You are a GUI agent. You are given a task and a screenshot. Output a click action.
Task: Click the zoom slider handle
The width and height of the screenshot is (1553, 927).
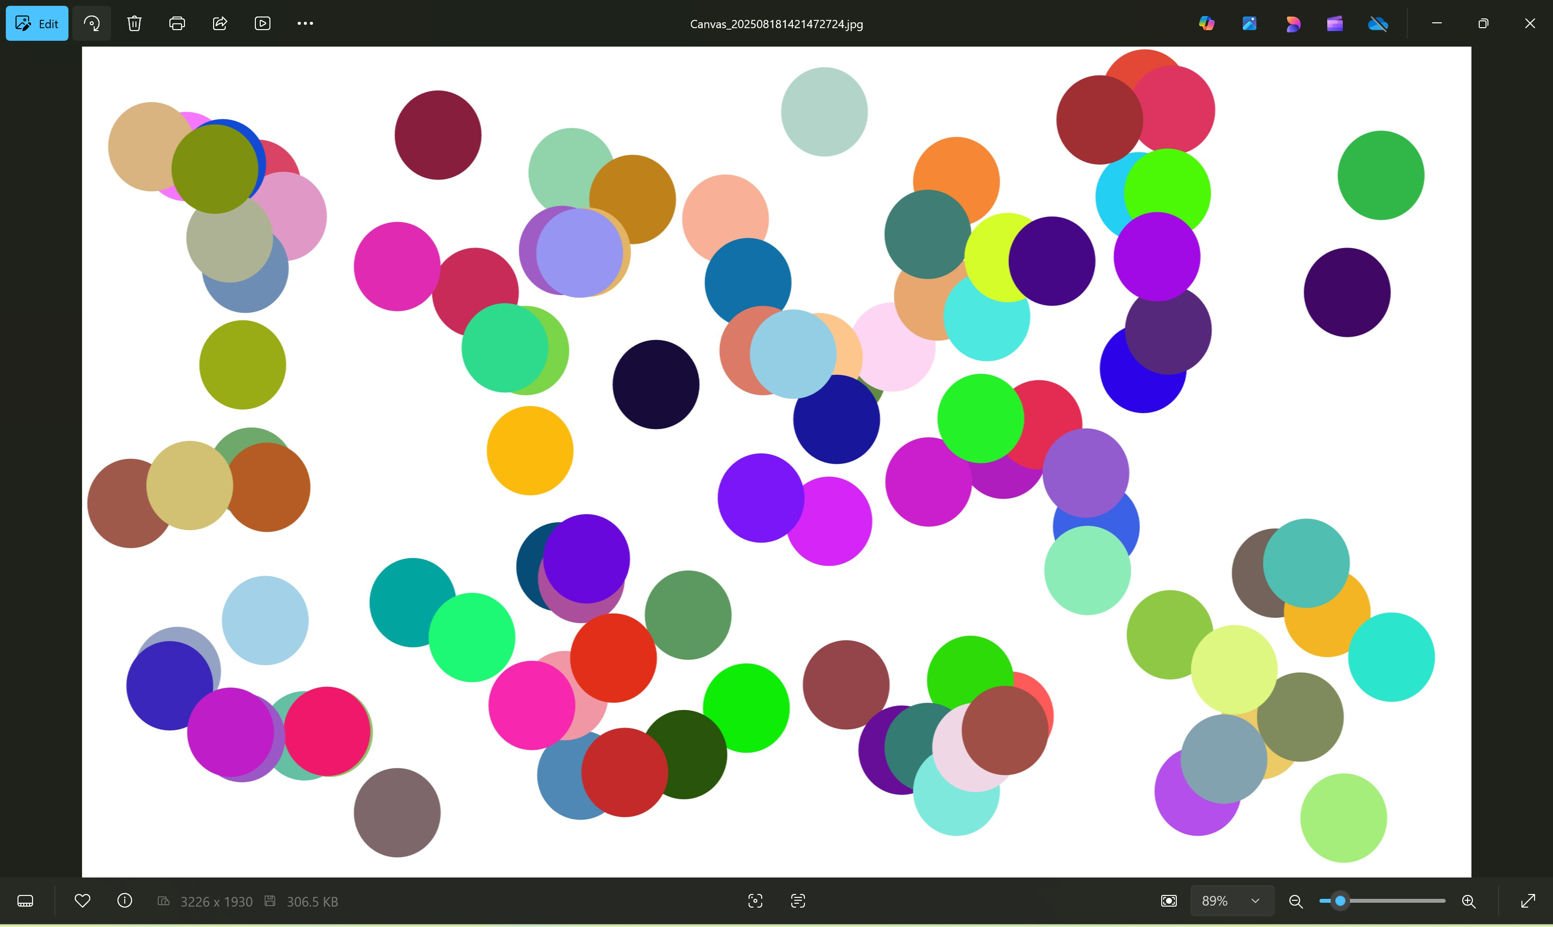(x=1340, y=901)
